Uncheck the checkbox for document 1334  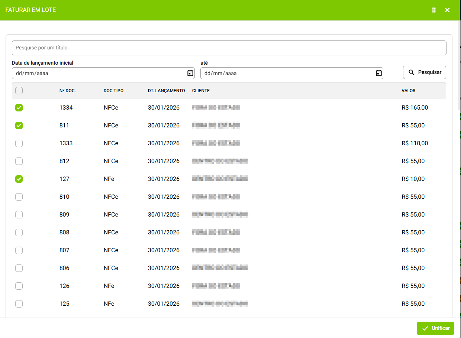19,108
